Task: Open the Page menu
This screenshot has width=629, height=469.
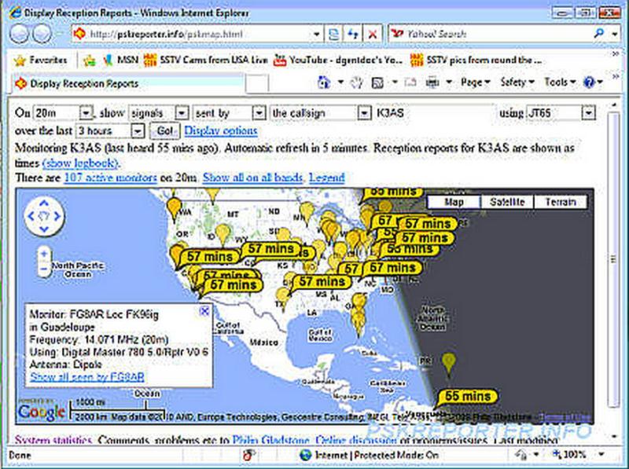Action: 476,82
